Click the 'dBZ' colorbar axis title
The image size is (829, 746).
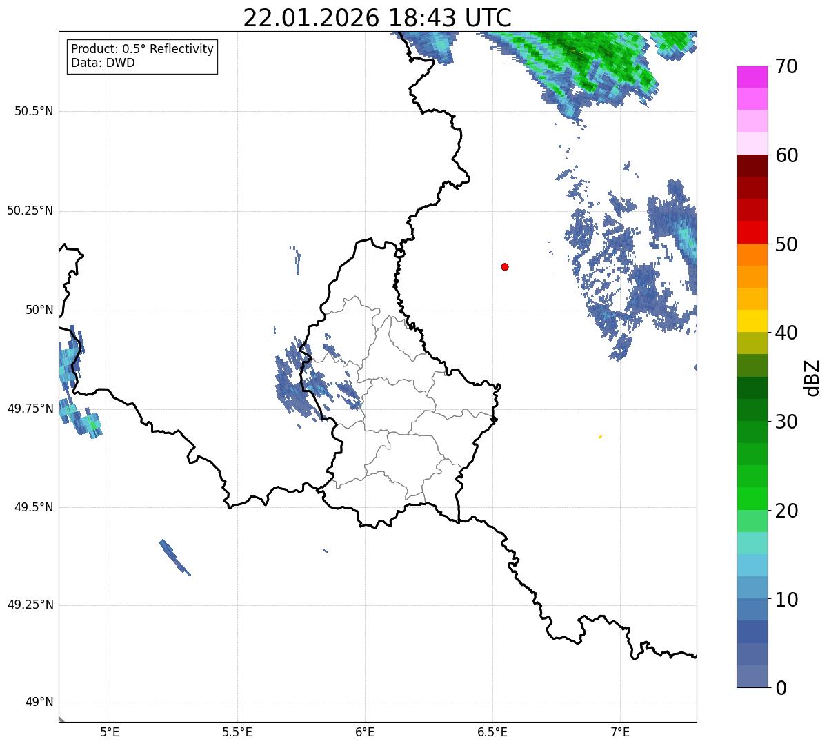point(812,377)
